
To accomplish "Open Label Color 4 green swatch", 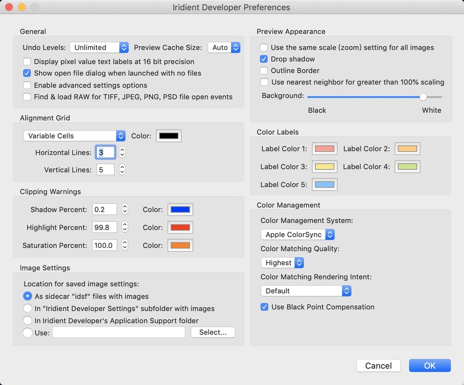I will (x=407, y=167).
